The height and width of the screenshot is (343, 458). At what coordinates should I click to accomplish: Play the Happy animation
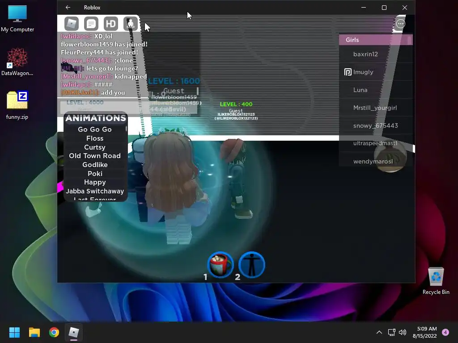tap(95, 182)
